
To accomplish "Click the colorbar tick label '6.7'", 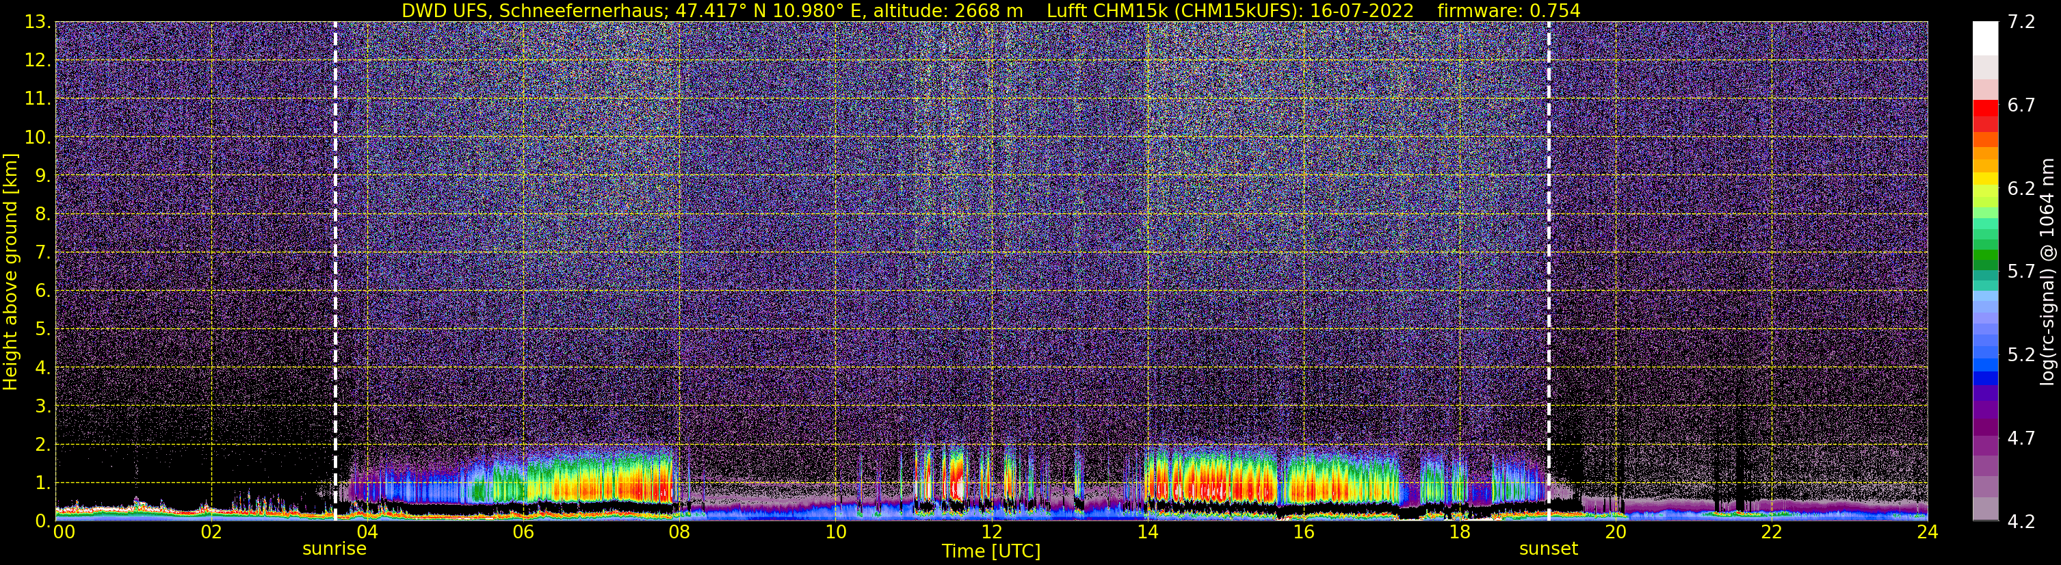I will 2021,105.
